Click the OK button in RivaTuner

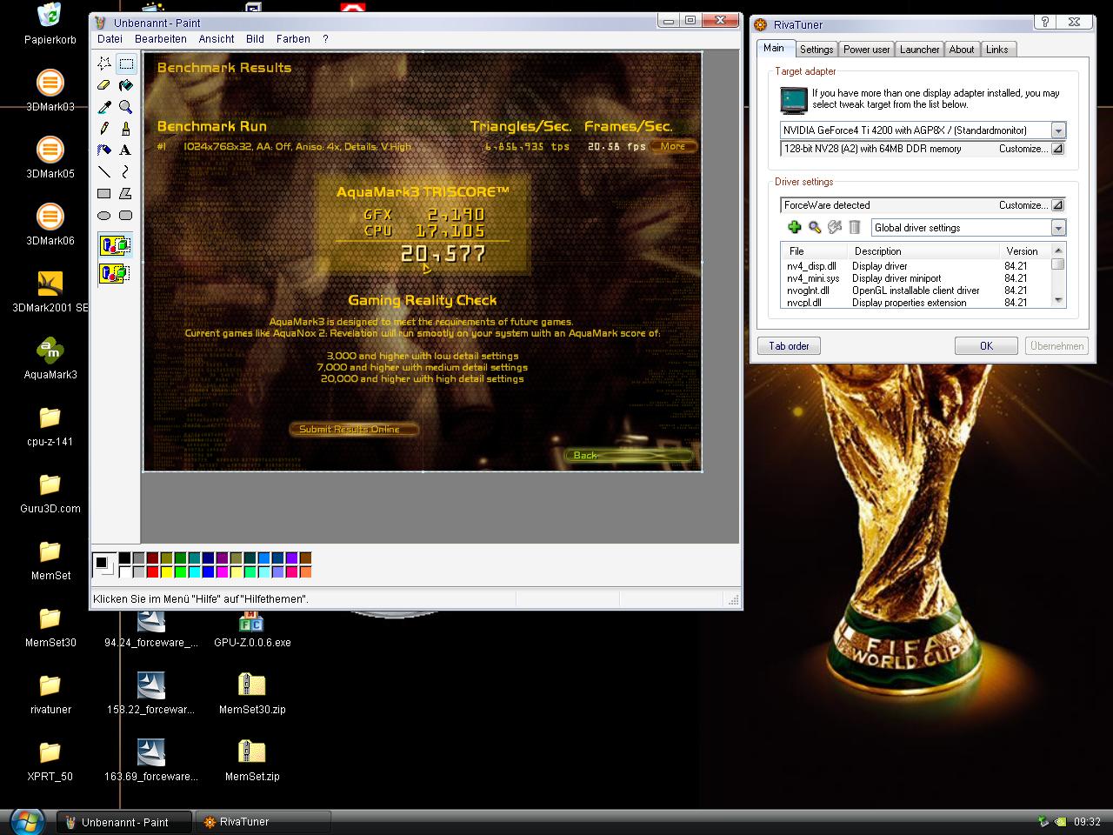coord(986,346)
